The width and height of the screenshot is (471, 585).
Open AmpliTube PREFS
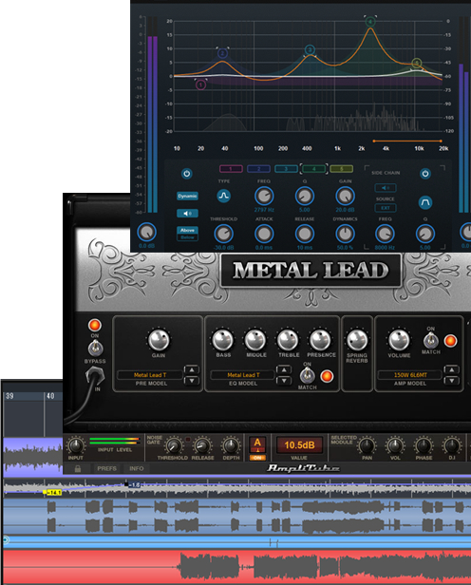(x=106, y=468)
